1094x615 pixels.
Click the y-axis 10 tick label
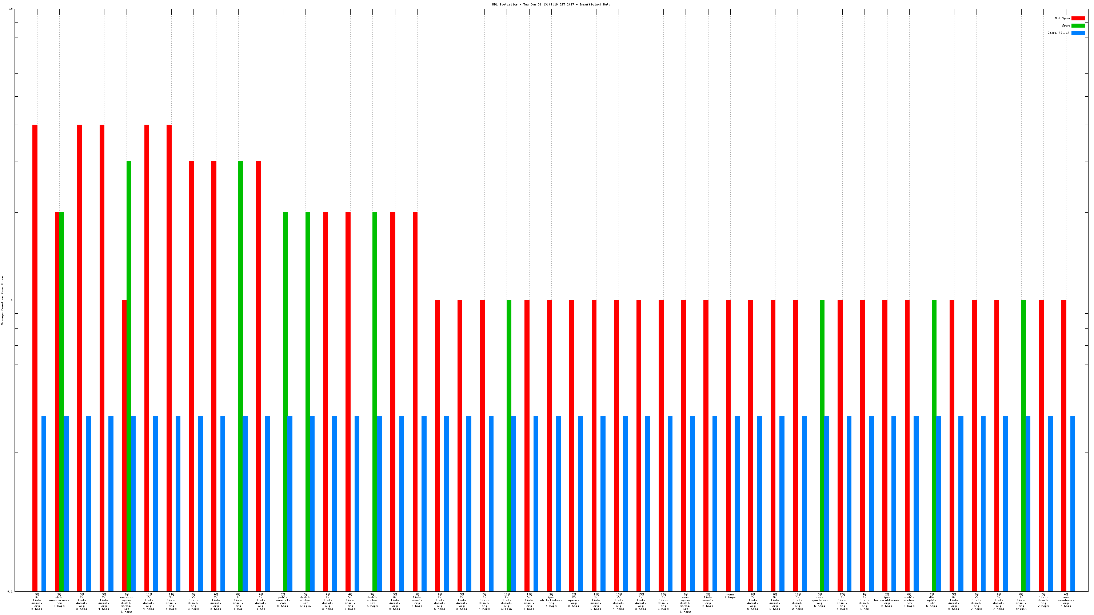pyautogui.click(x=11, y=9)
